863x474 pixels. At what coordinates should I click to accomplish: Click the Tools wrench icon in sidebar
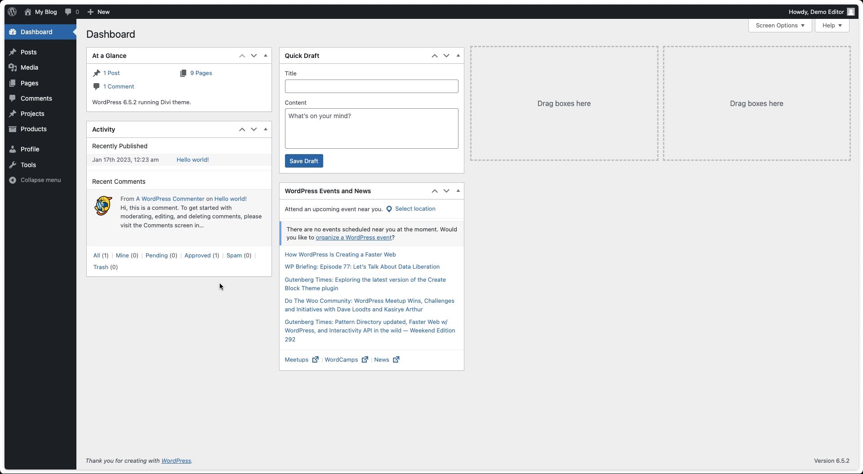click(x=13, y=165)
